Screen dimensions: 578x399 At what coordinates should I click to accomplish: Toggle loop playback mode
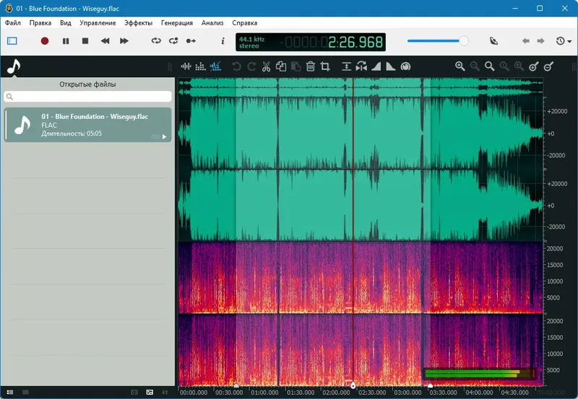click(156, 41)
